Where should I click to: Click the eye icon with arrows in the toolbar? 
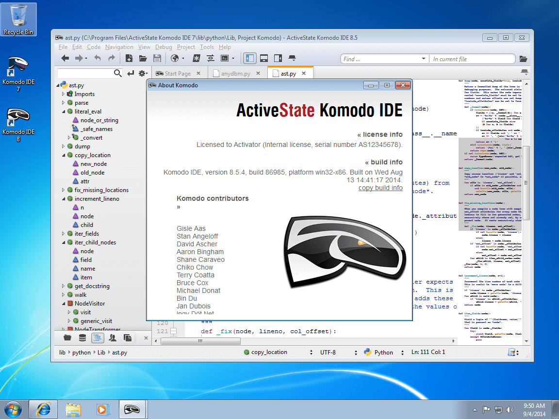tap(210, 58)
